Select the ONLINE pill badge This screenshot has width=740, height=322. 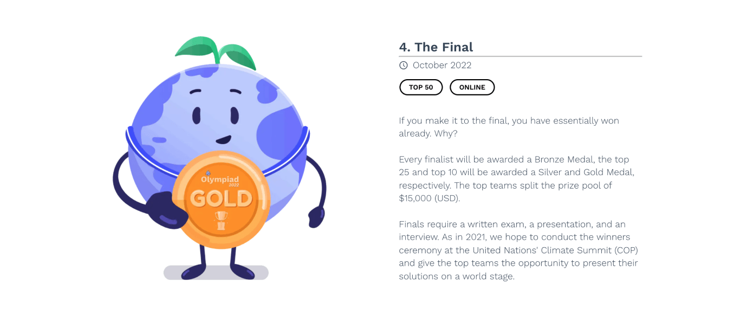pos(472,87)
